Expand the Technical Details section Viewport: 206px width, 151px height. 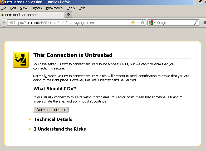pos(53,119)
